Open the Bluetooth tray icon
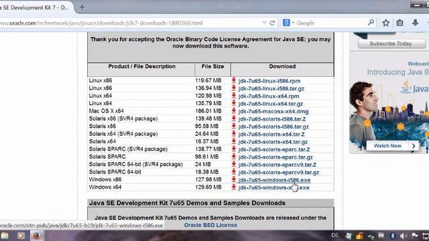Image resolution: width=429 pixels, height=241 pixels. [x=392, y=236]
